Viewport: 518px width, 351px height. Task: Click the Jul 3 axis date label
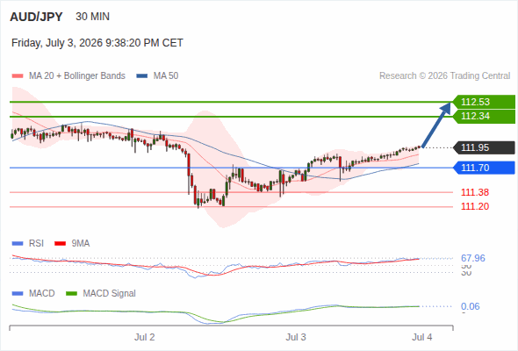[296, 337]
